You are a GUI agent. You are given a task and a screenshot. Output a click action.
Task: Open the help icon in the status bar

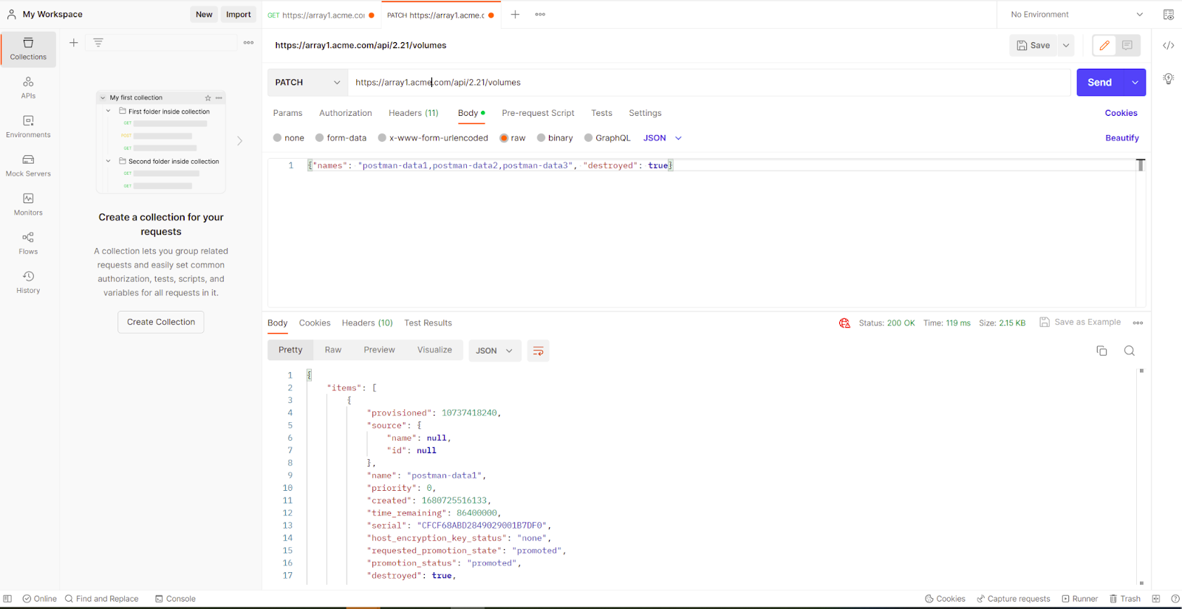[1175, 599]
